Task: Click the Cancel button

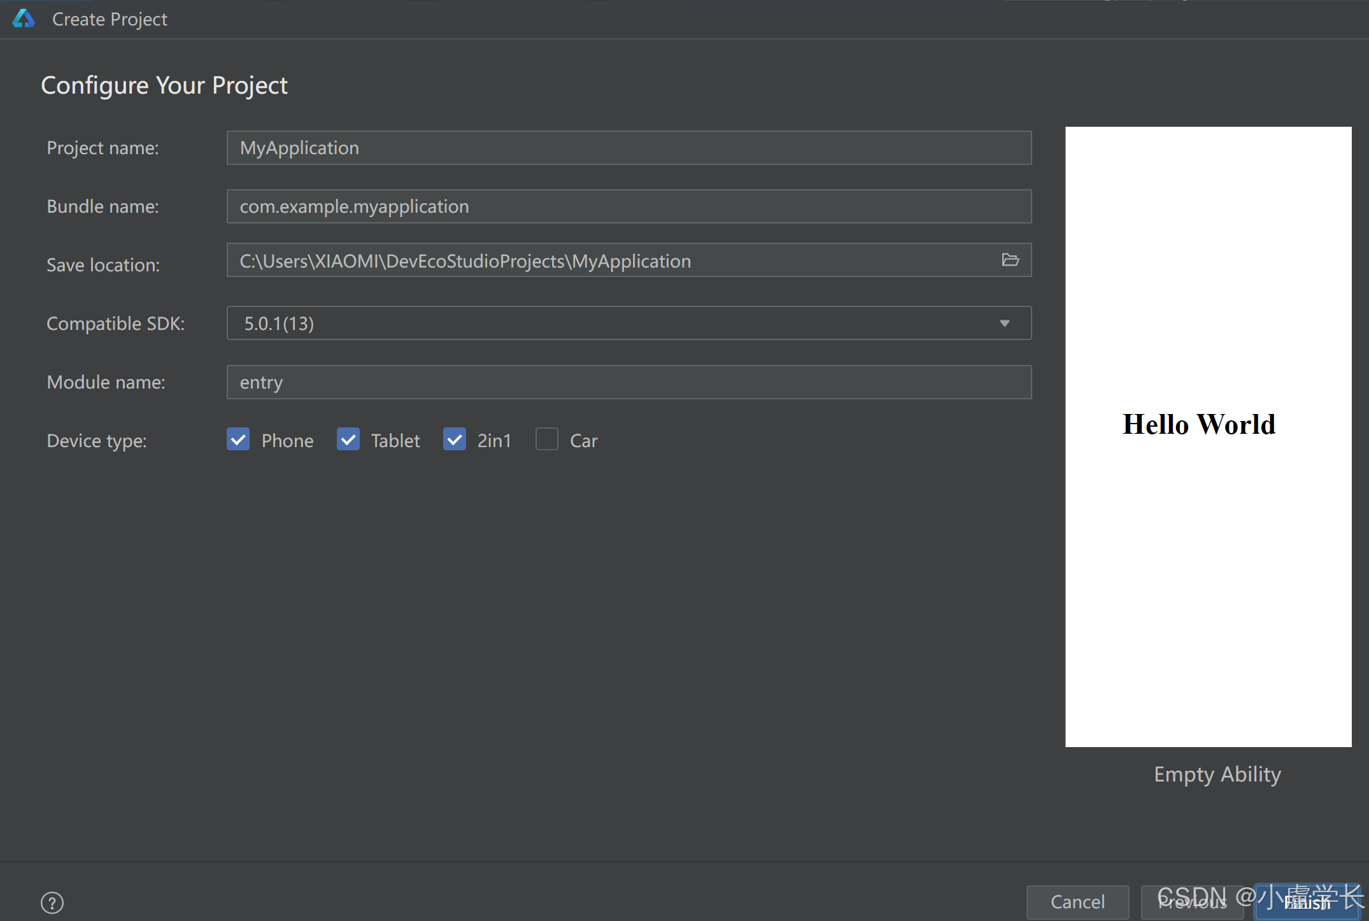Action: point(1077,902)
